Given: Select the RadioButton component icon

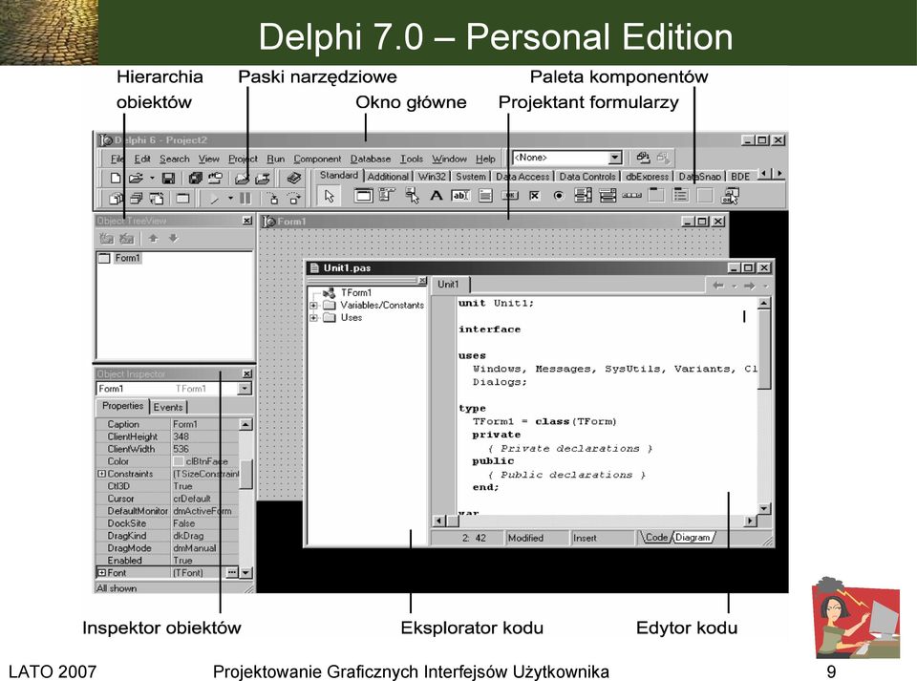Looking at the screenshot, I should [559, 196].
